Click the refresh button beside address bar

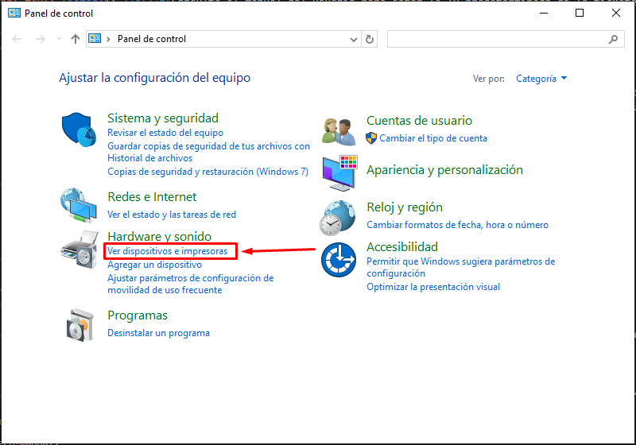pos(369,39)
